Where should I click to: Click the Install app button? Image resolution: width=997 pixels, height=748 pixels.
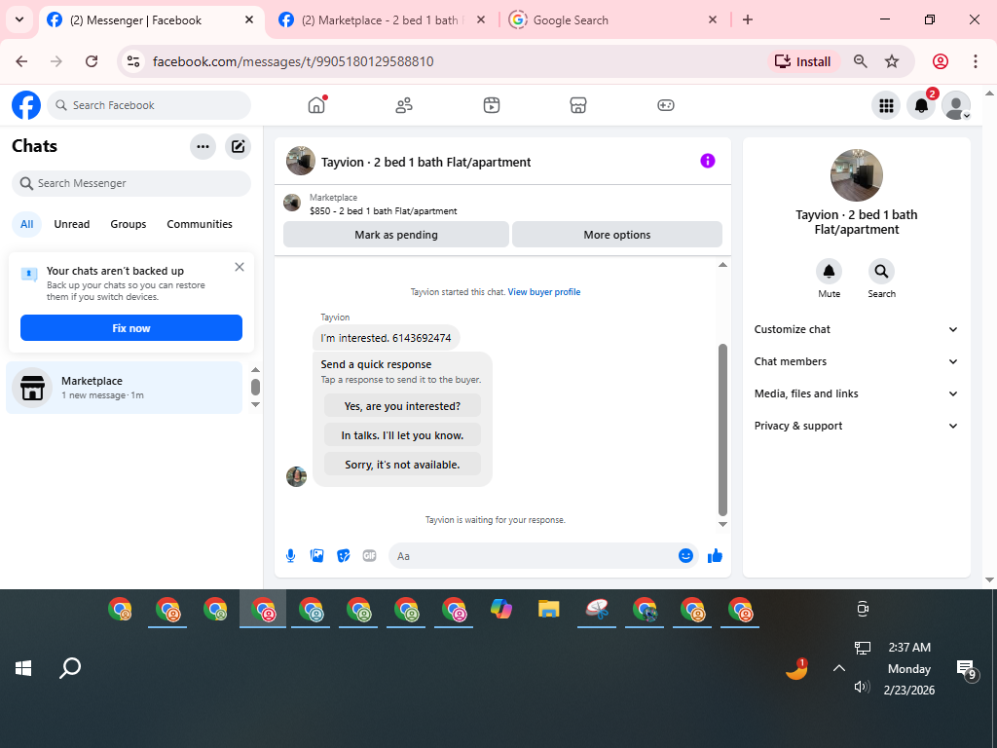tap(803, 61)
